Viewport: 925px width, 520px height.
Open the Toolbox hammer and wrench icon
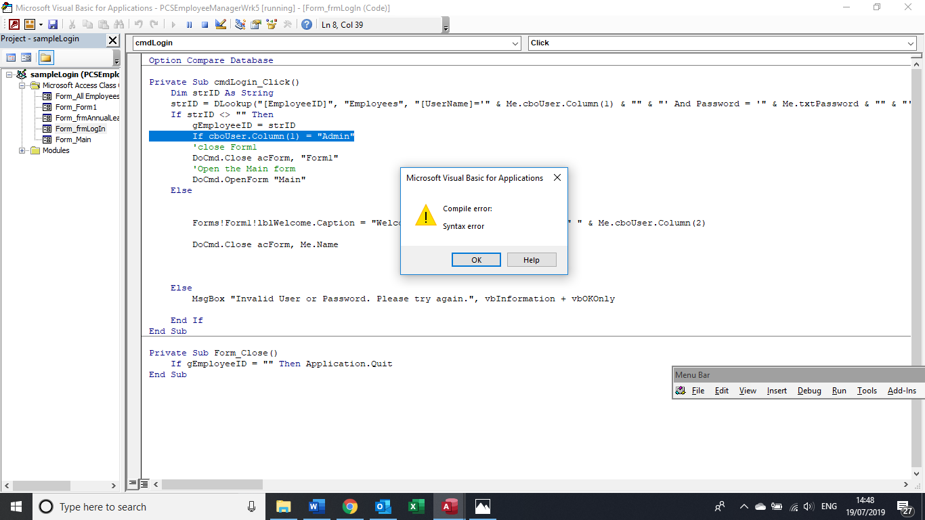tap(288, 24)
